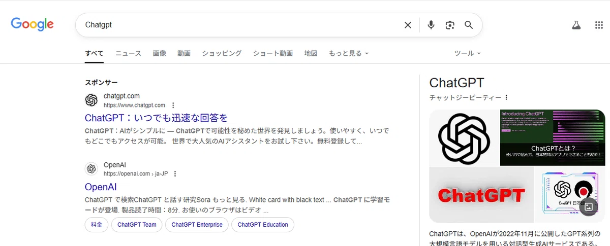This screenshot has height=246, width=610.
Task: Open the red ChatGPT text thumbnail
Action: (481, 195)
